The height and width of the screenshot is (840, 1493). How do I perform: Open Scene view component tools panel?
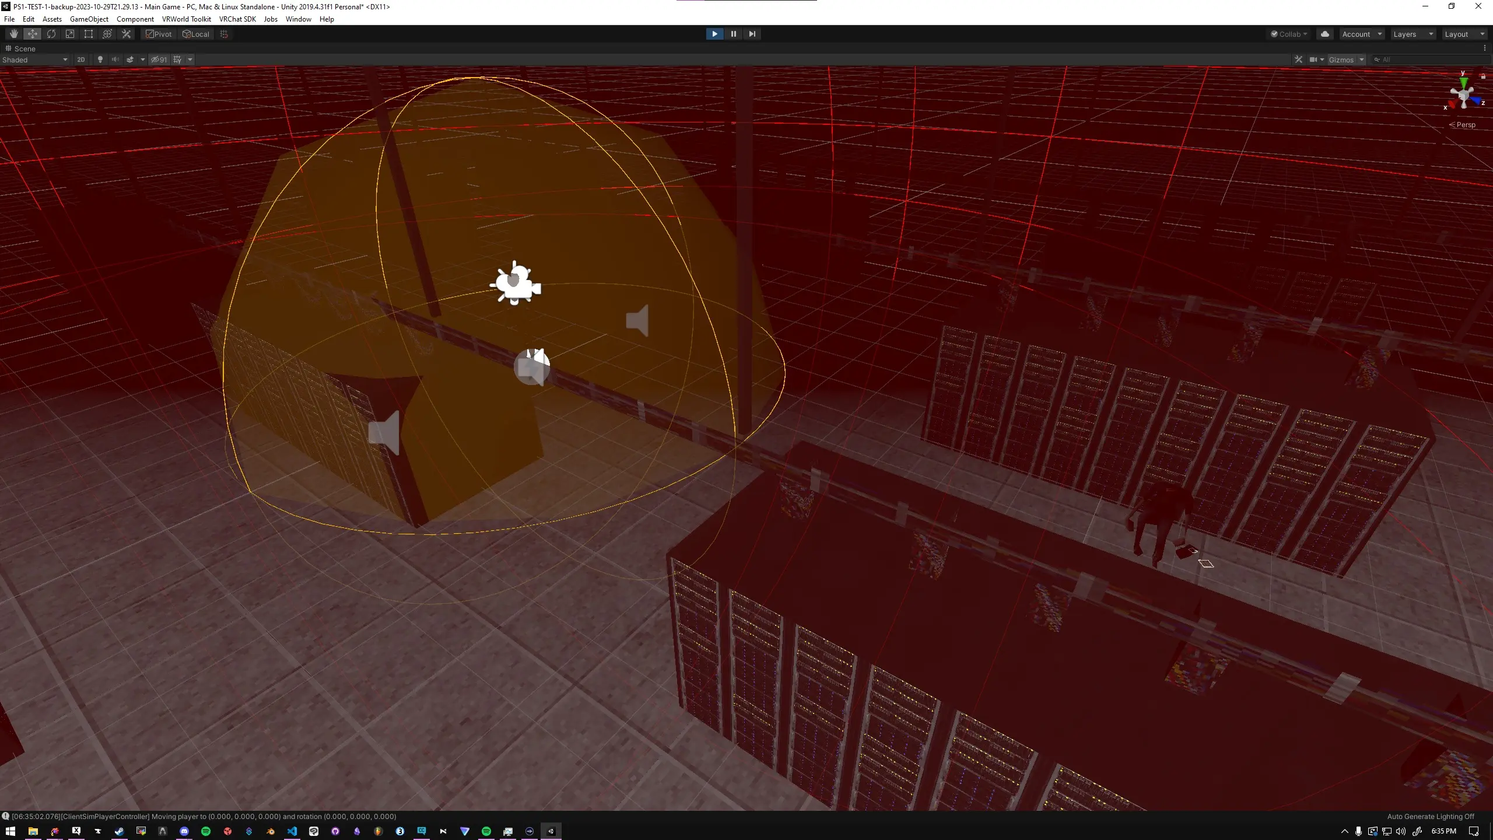point(1298,60)
